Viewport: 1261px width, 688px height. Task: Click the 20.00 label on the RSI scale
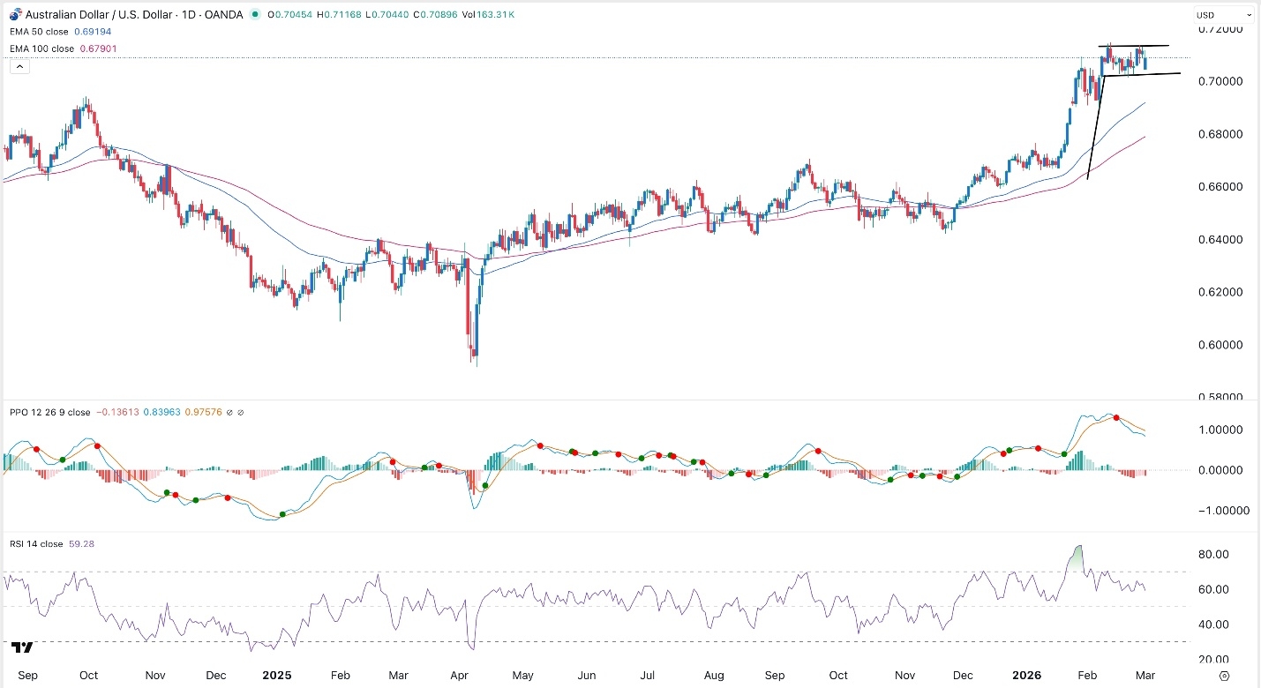point(1213,660)
